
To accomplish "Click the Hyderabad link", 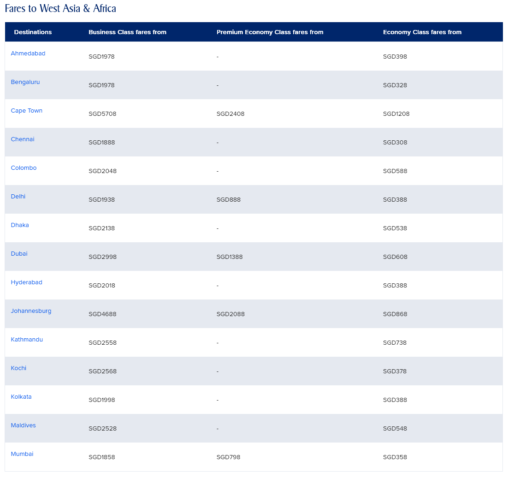I will tap(26, 282).
